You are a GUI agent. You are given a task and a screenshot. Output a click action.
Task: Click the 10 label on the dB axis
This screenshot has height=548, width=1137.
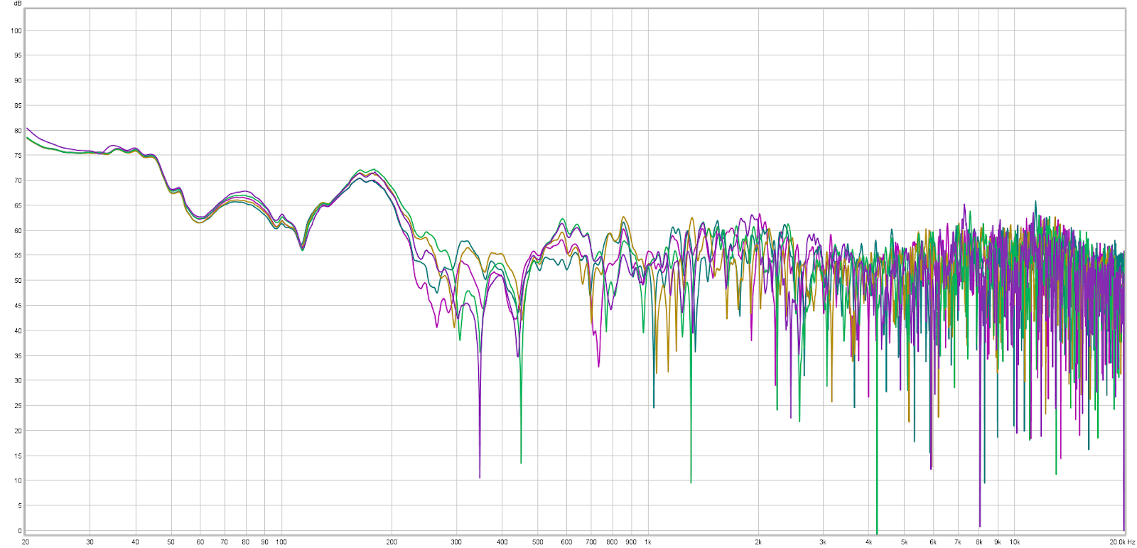coord(18,481)
